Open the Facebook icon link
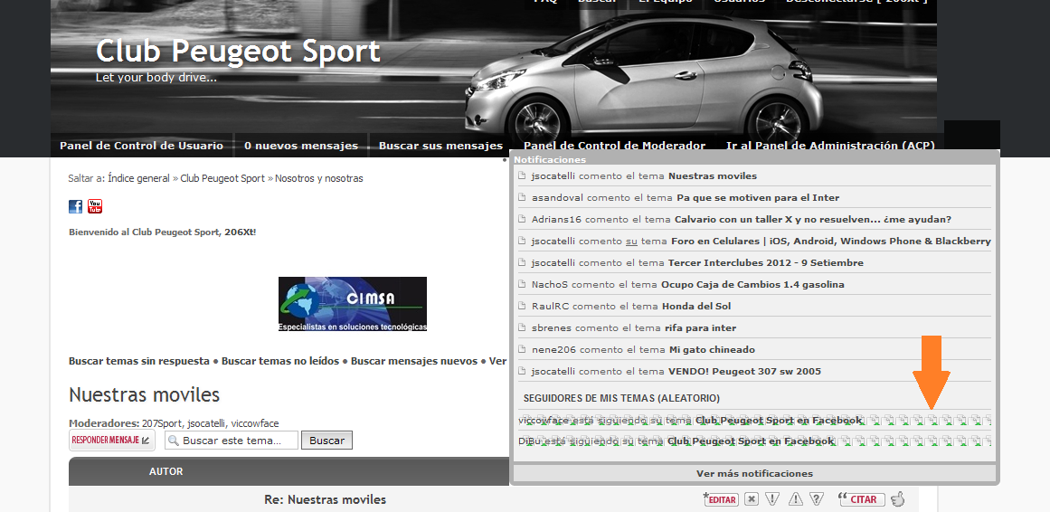The image size is (1050, 512). point(76,206)
